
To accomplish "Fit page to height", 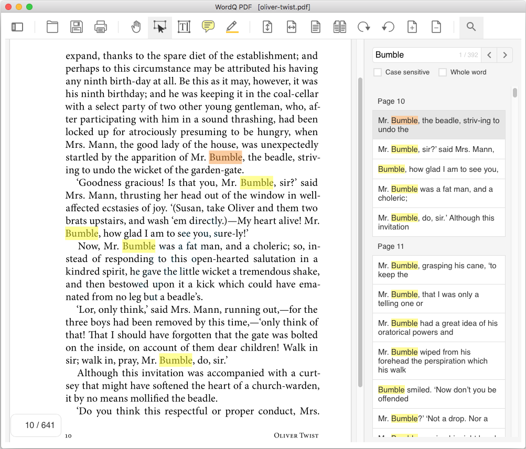I will coord(267,27).
